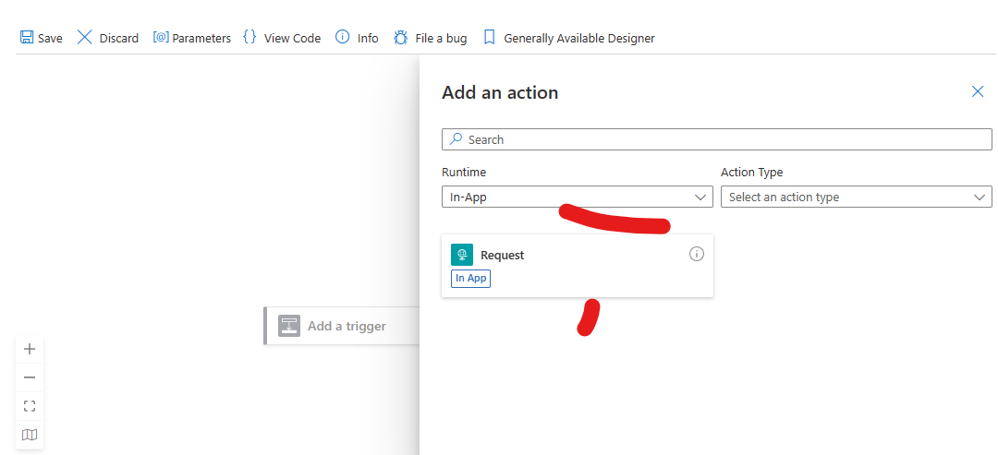998x455 pixels.
Task: Click the In App badge on Request
Action: [471, 279]
